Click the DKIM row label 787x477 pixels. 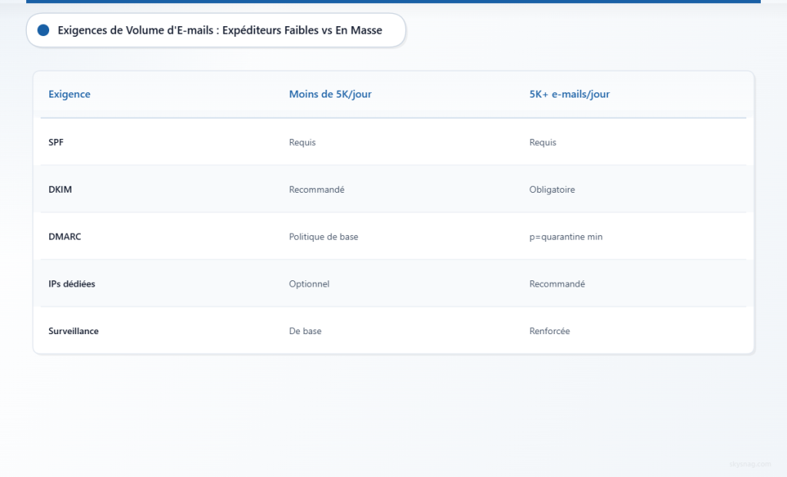(60, 189)
